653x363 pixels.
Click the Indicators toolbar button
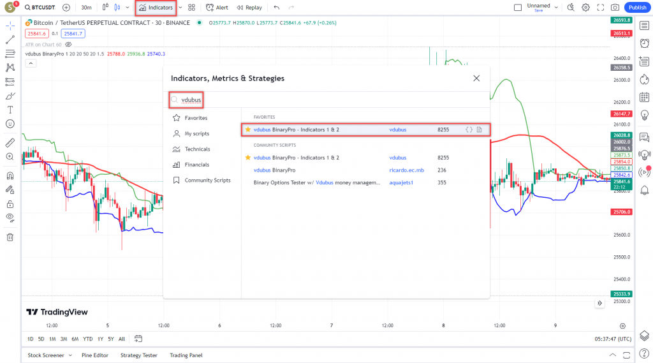tap(156, 8)
